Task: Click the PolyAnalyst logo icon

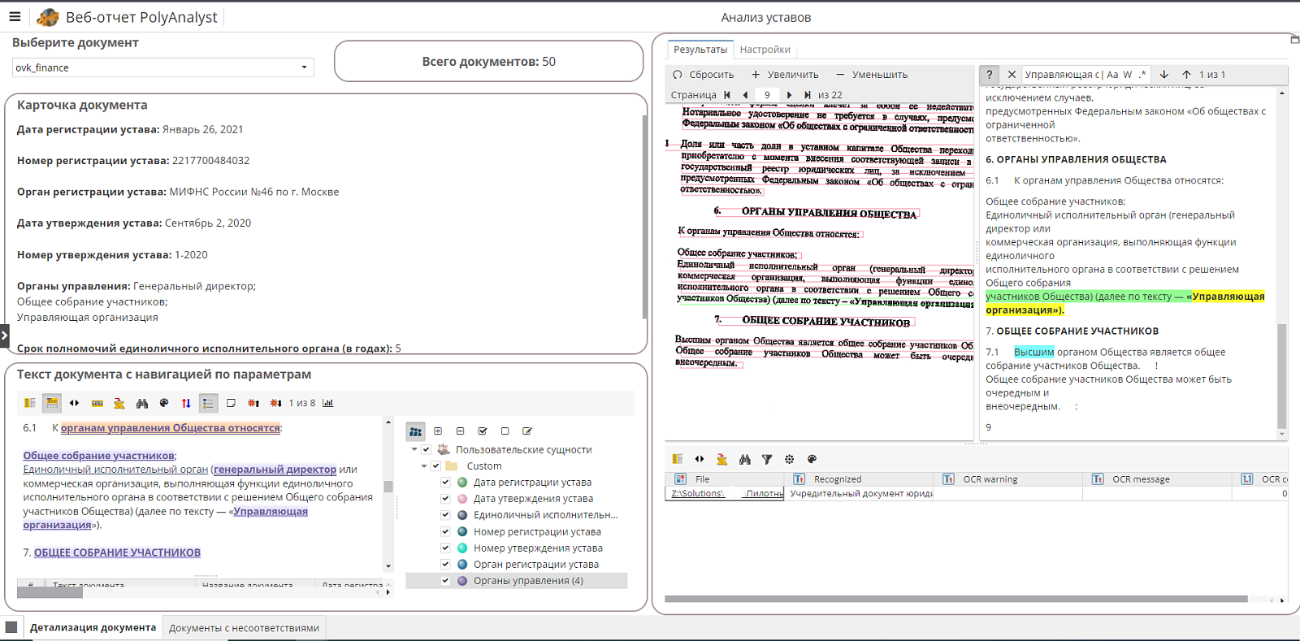Action: click(x=48, y=17)
